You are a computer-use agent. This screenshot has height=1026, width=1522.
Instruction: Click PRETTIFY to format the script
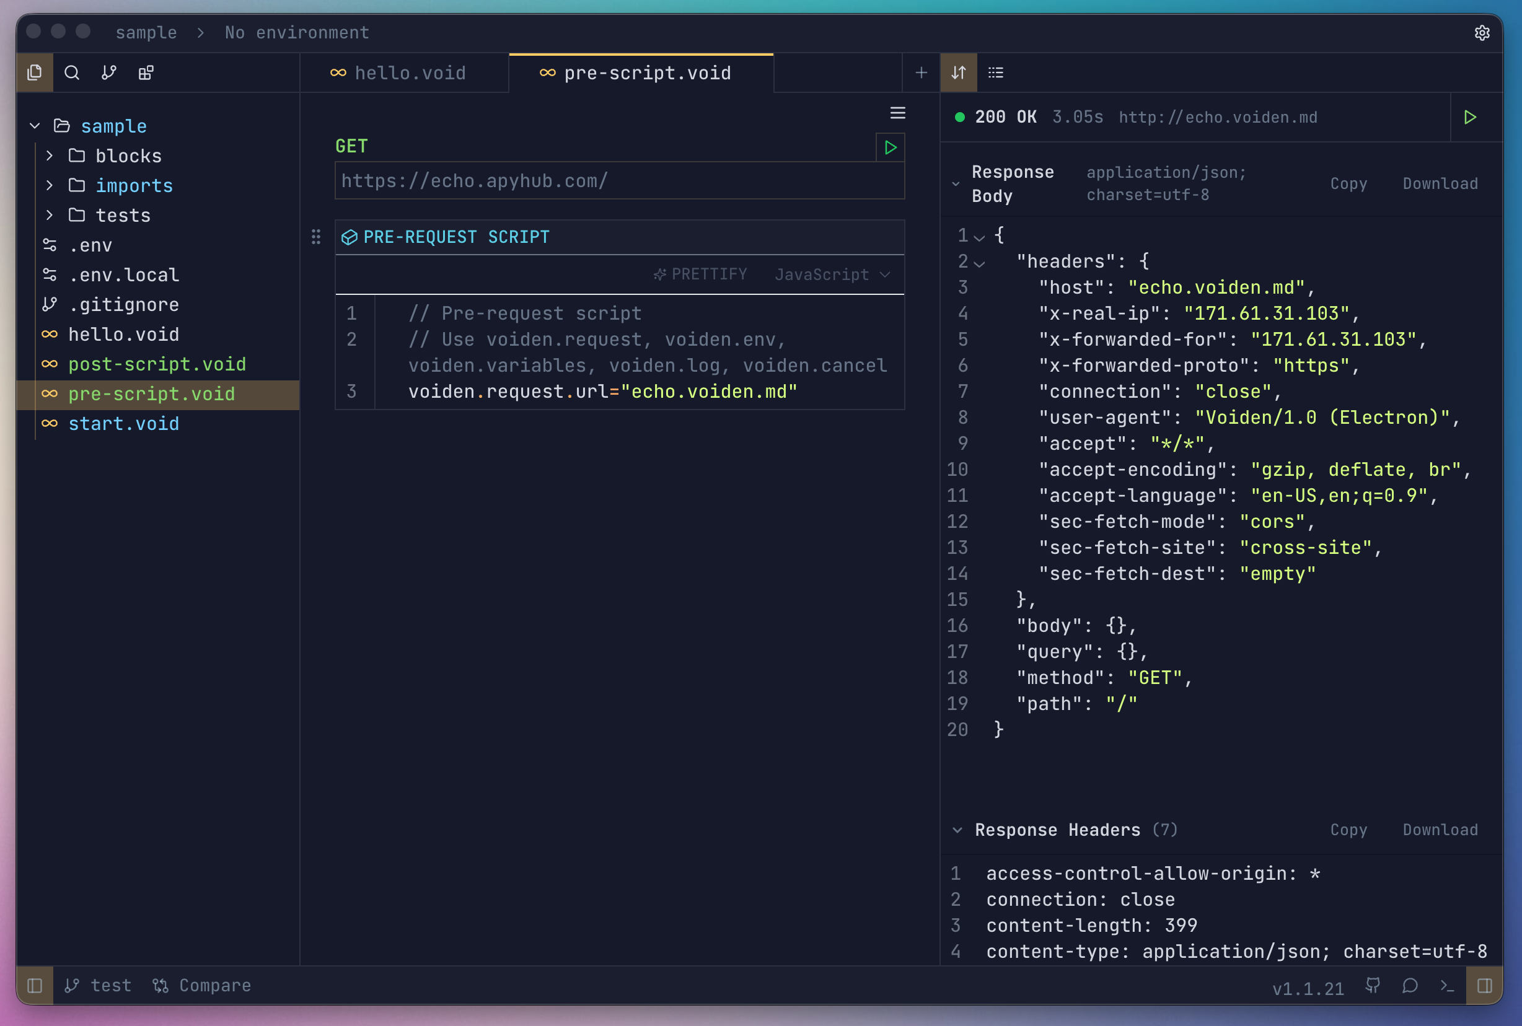pyautogui.click(x=700, y=274)
